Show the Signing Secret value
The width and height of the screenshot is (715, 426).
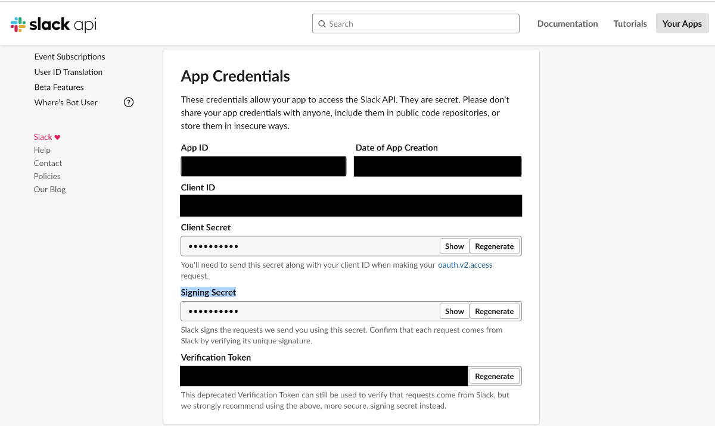pyautogui.click(x=454, y=311)
